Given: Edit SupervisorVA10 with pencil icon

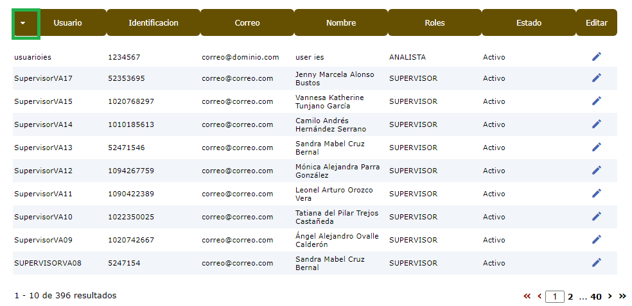Looking at the screenshot, I should (x=597, y=217).
